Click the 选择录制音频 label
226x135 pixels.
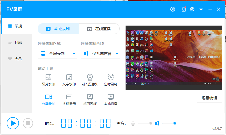(92, 43)
